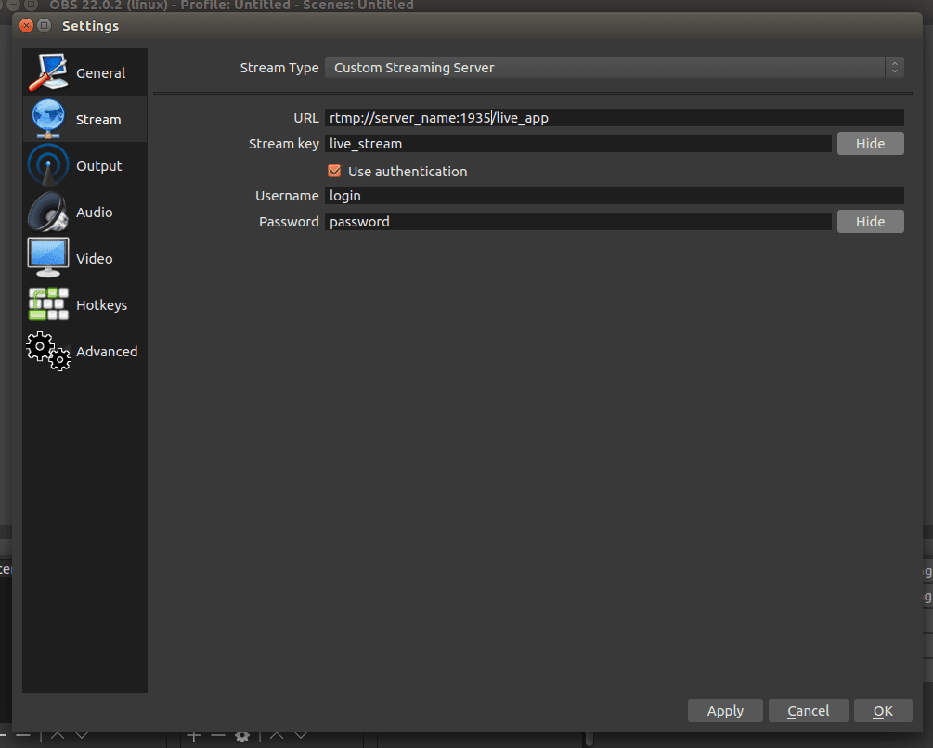This screenshot has width=933, height=748.
Task: Cancel the settings dialog
Action: pyautogui.click(x=808, y=711)
